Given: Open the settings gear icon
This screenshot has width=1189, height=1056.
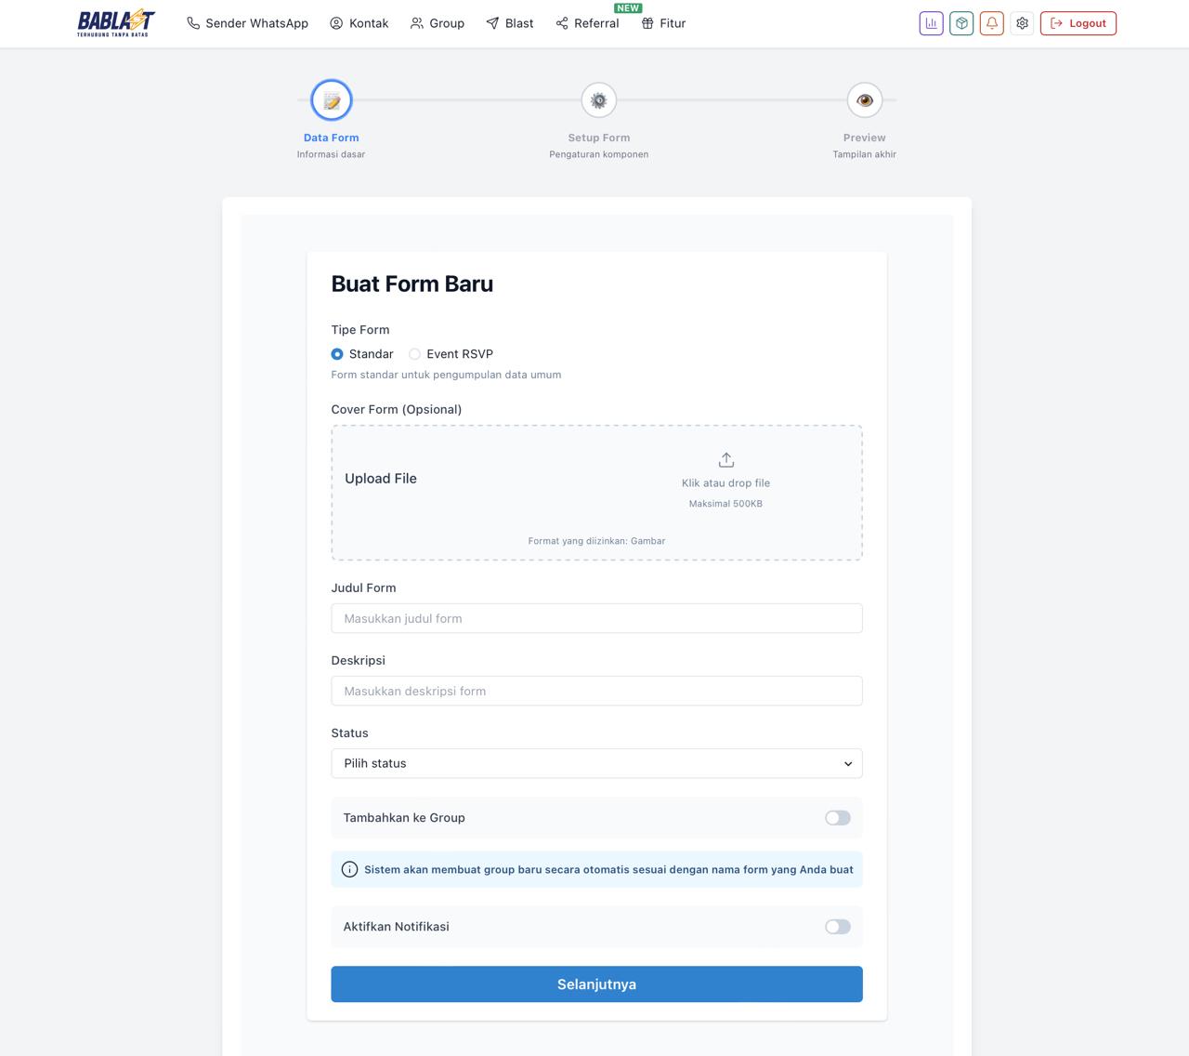Looking at the screenshot, I should (1022, 23).
